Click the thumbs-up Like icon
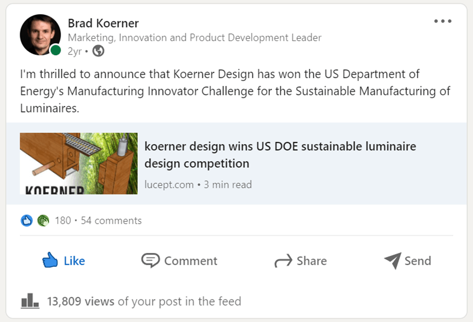The image size is (473, 322). pos(50,260)
